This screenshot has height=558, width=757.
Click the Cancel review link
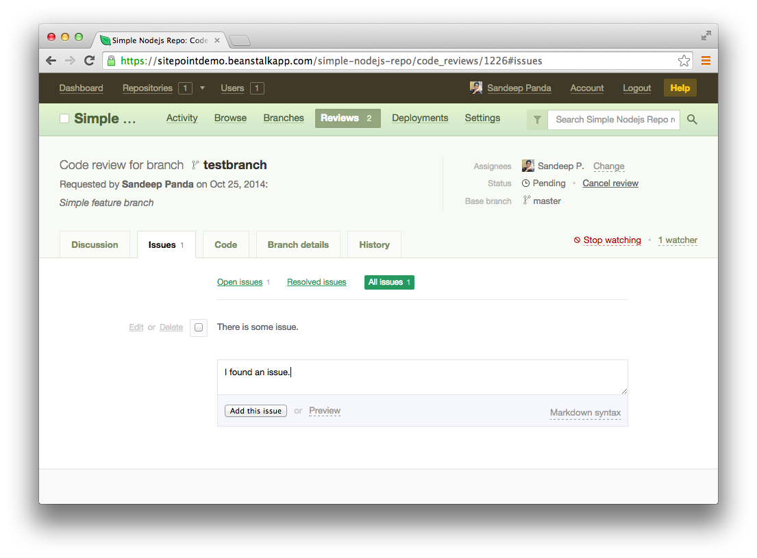(610, 183)
